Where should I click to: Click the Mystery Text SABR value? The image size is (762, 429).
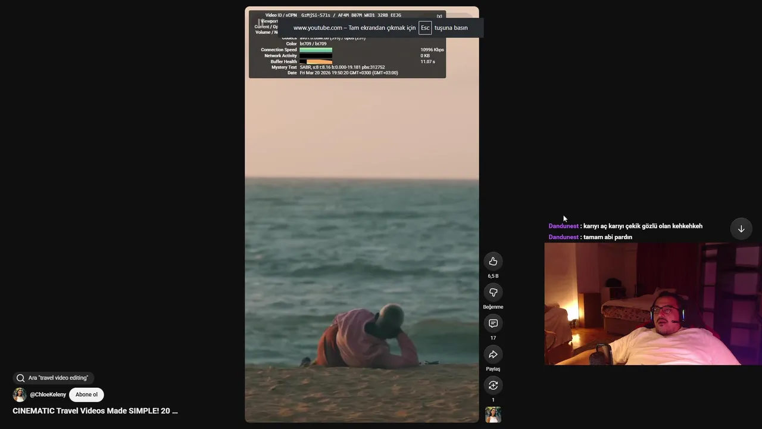coord(342,67)
